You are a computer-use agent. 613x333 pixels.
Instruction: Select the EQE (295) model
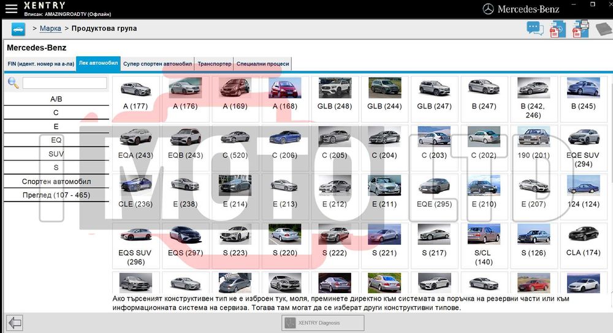pyautogui.click(x=435, y=196)
